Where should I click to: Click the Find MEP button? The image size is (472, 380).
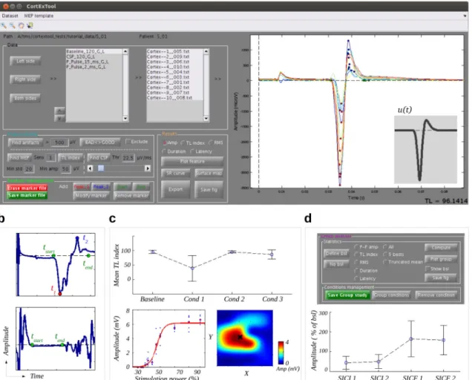click(19, 157)
